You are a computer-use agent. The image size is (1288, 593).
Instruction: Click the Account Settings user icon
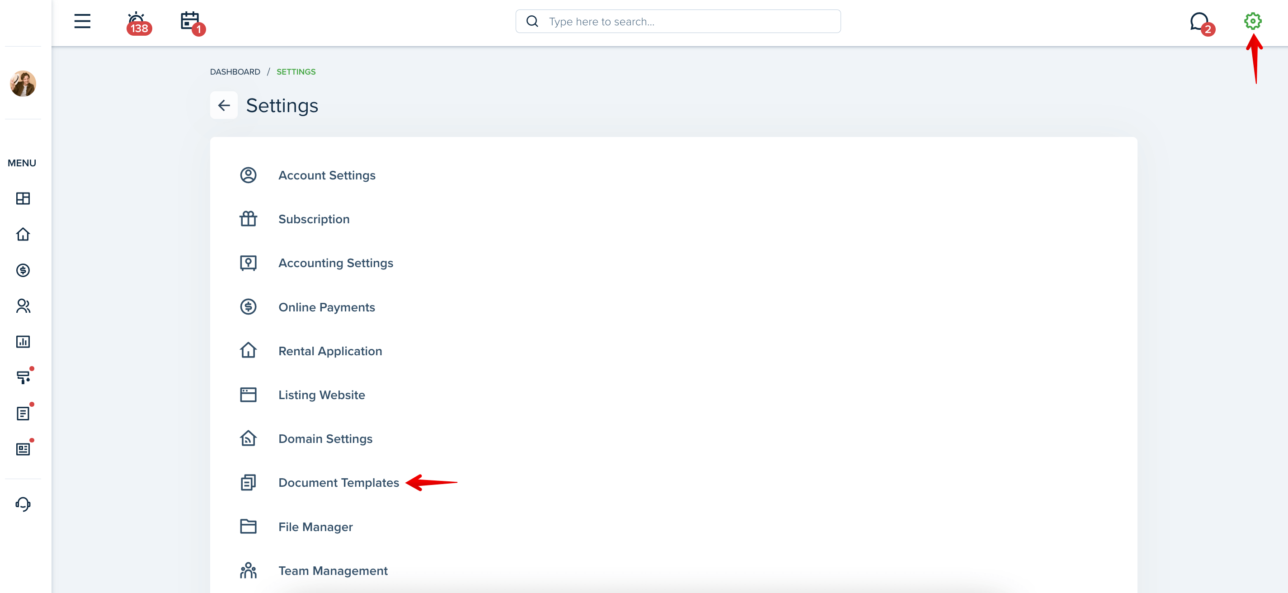(248, 175)
